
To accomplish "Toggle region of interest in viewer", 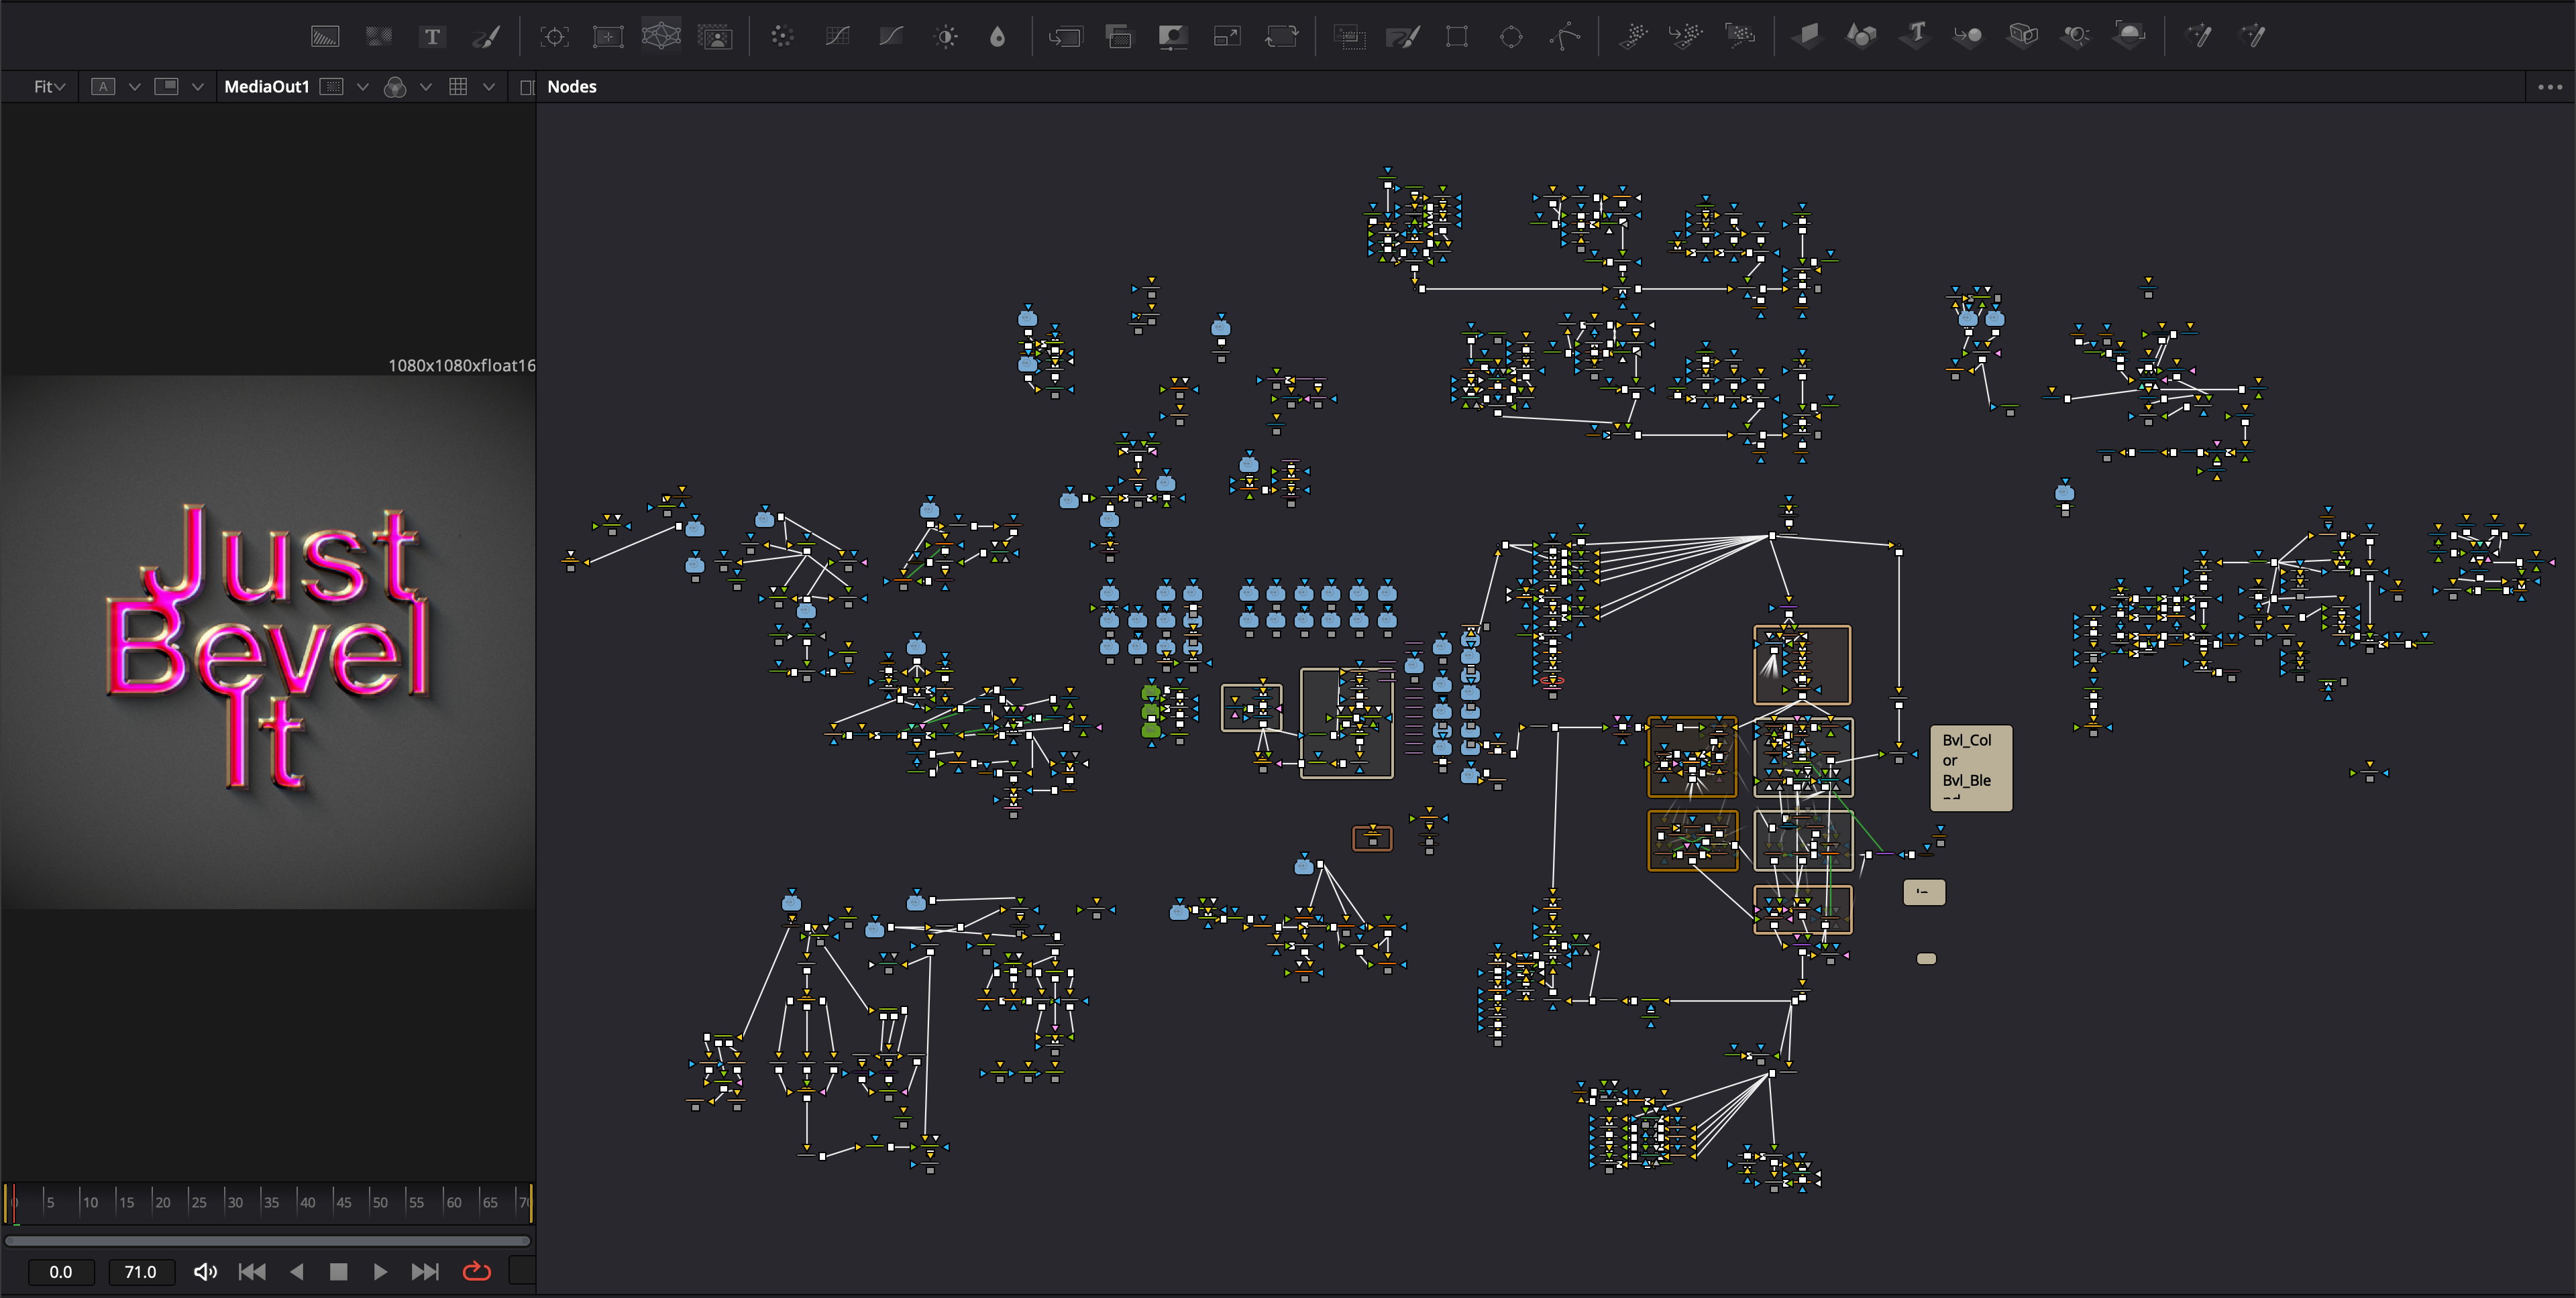I will click(x=332, y=87).
